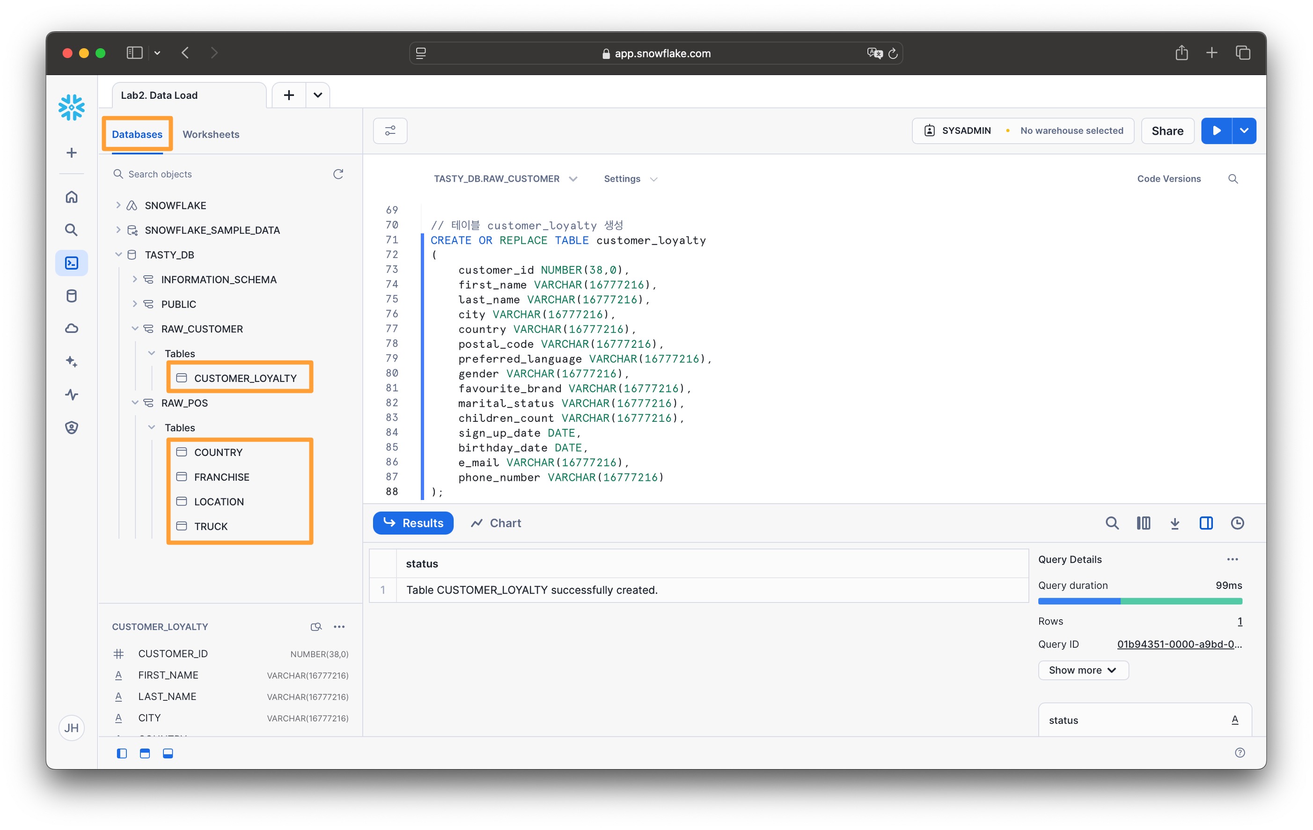Image resolution: width=1313 pixels, height=830 pixels.
Task: Expand the Show more query details
Action: point(1082,670)
